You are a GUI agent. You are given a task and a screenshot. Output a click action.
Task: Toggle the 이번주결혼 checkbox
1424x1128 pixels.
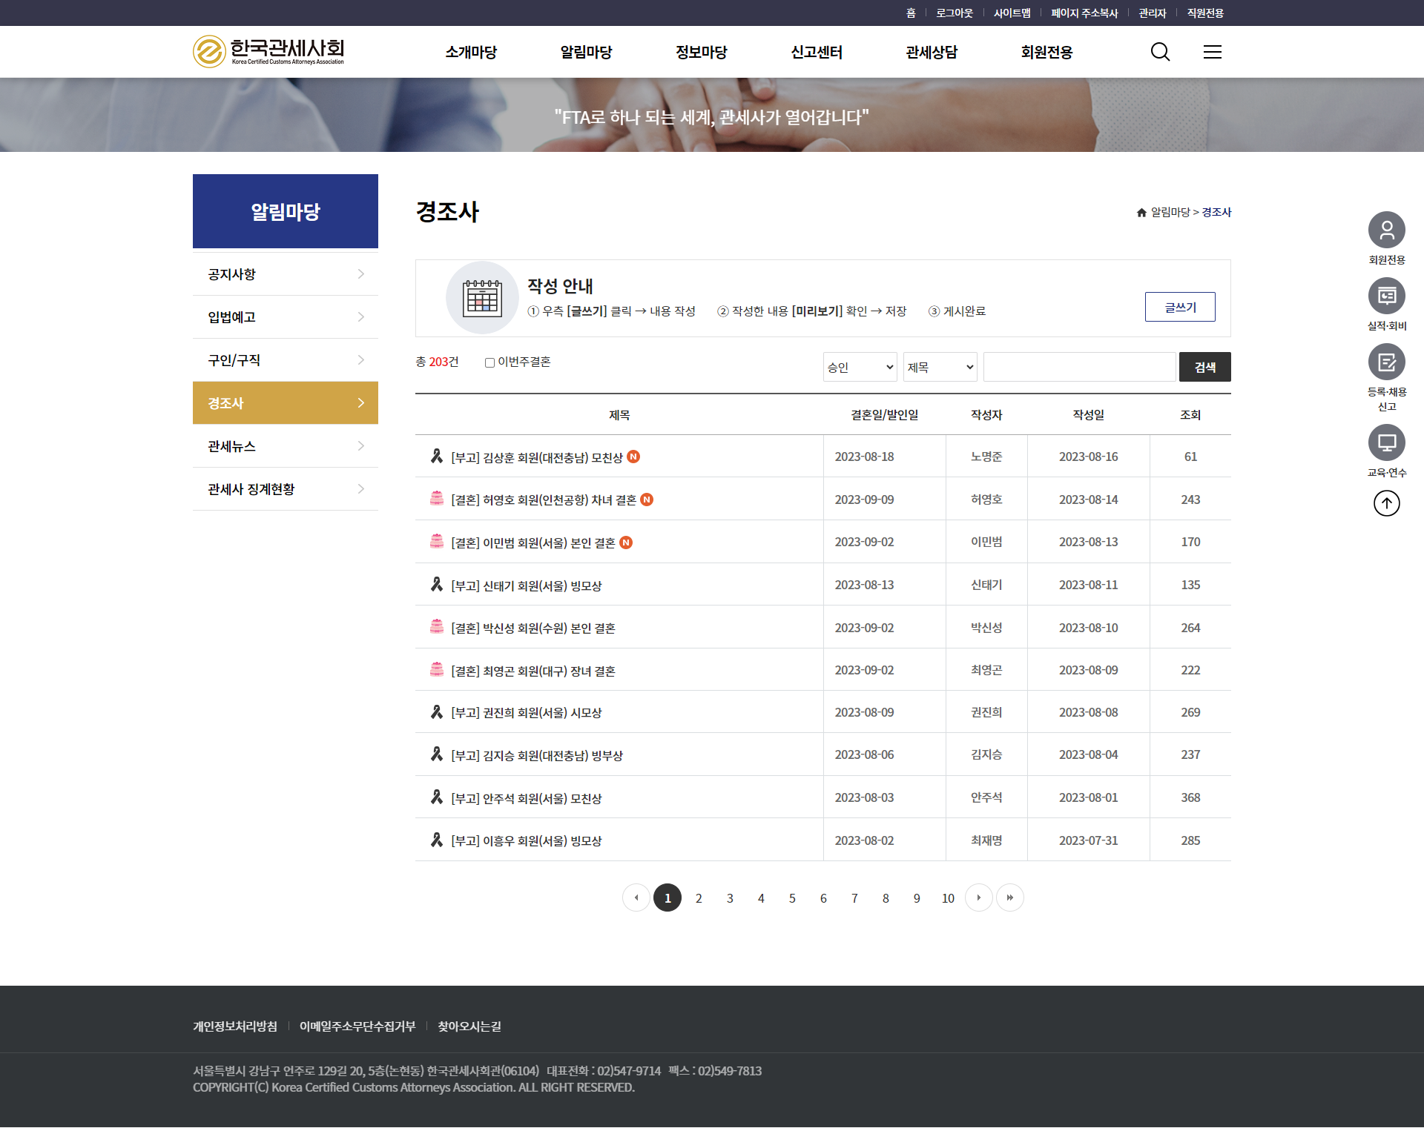click(489, 362)
